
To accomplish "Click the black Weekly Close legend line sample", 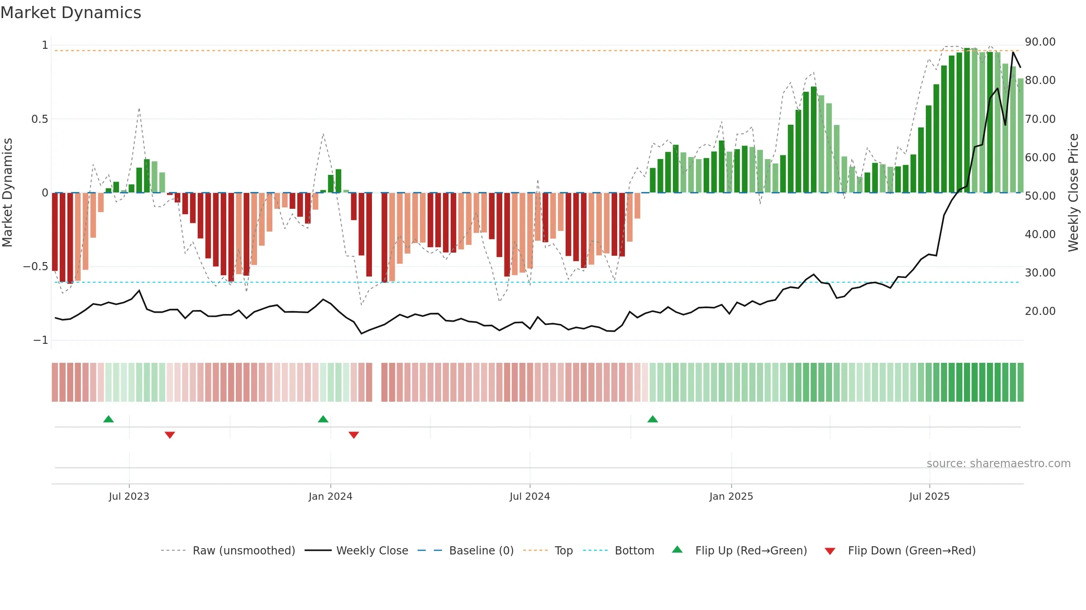I will [318, 550].
